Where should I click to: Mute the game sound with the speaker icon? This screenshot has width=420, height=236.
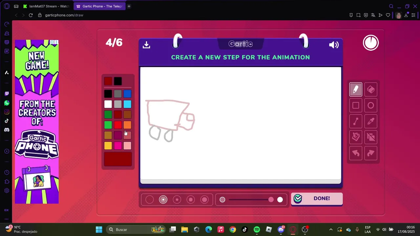pyautogui.click(x=334, y=45)
